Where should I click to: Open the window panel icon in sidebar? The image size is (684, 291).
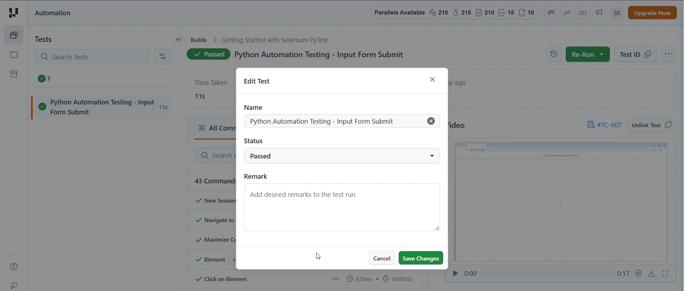pos(14,55)
